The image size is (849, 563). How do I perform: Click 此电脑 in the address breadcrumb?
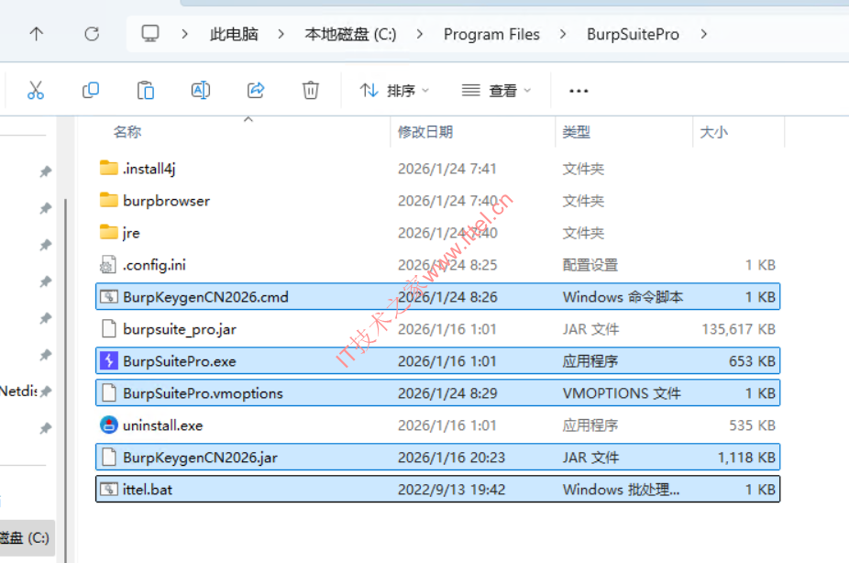234,34
